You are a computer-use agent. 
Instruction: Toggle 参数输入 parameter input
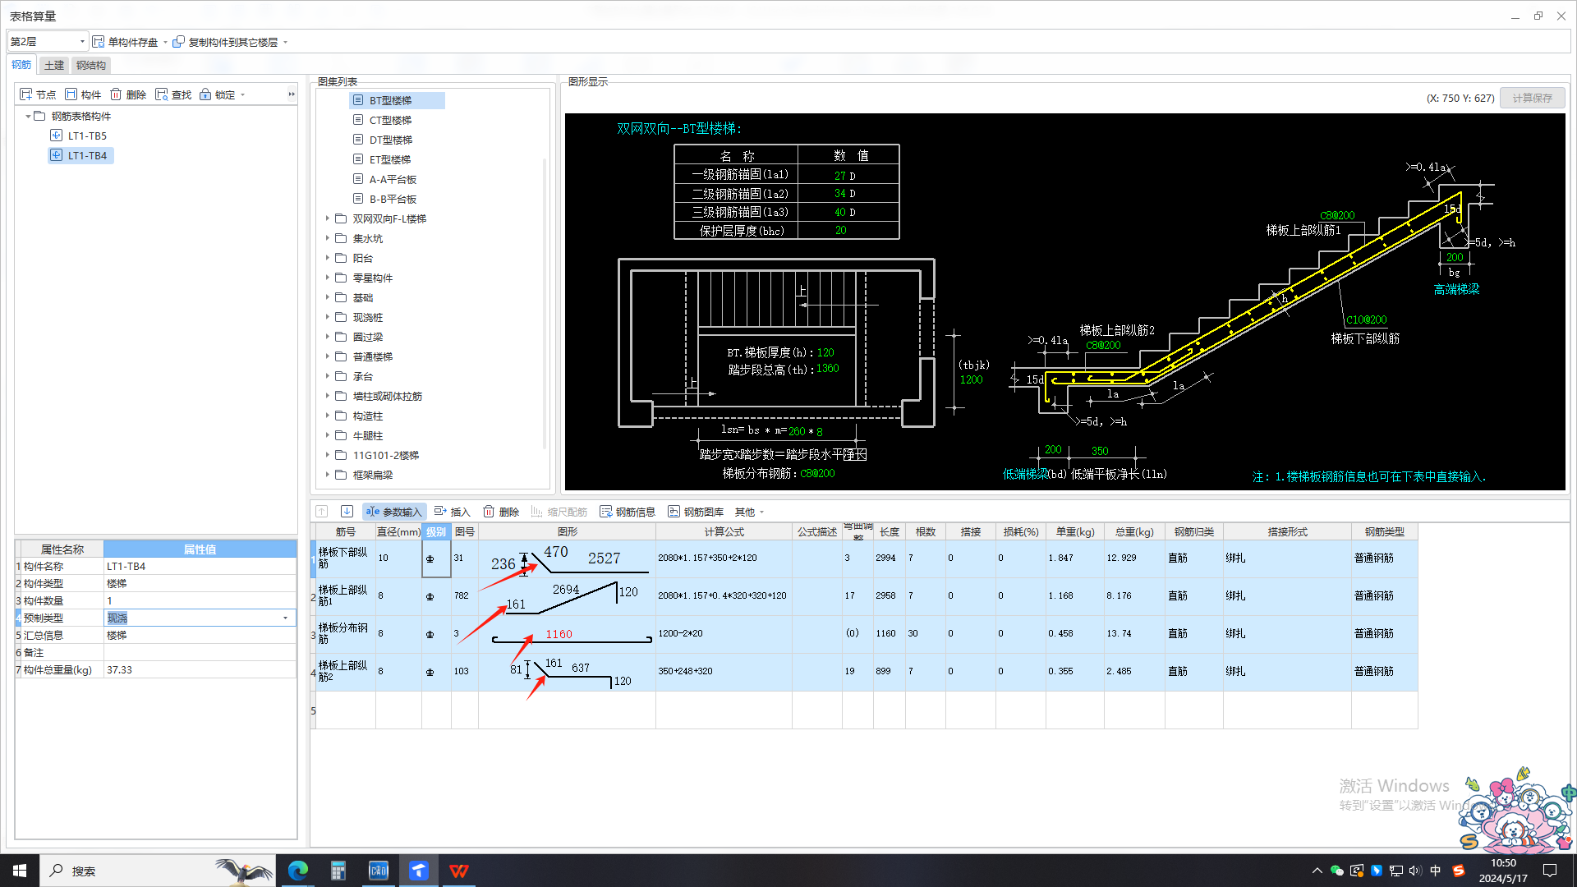pos(394,511)
